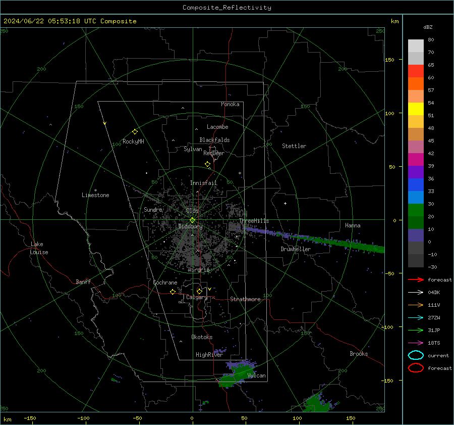The height and width of the screenshot is (425, 454).
Task: Select the yellow 51 dBZ legend swatch
Action: [416, 109]
